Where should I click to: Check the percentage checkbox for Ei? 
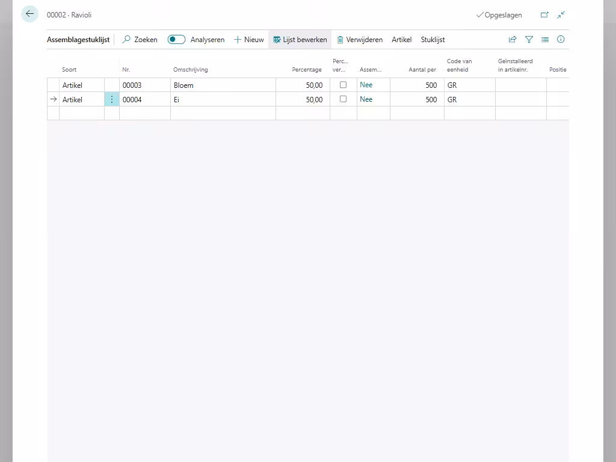[343, 99]
